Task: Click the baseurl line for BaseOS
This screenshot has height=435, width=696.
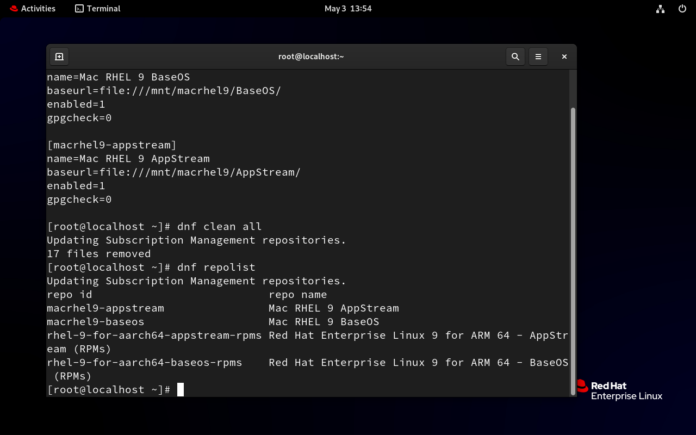Action: (x=164, y=91)
